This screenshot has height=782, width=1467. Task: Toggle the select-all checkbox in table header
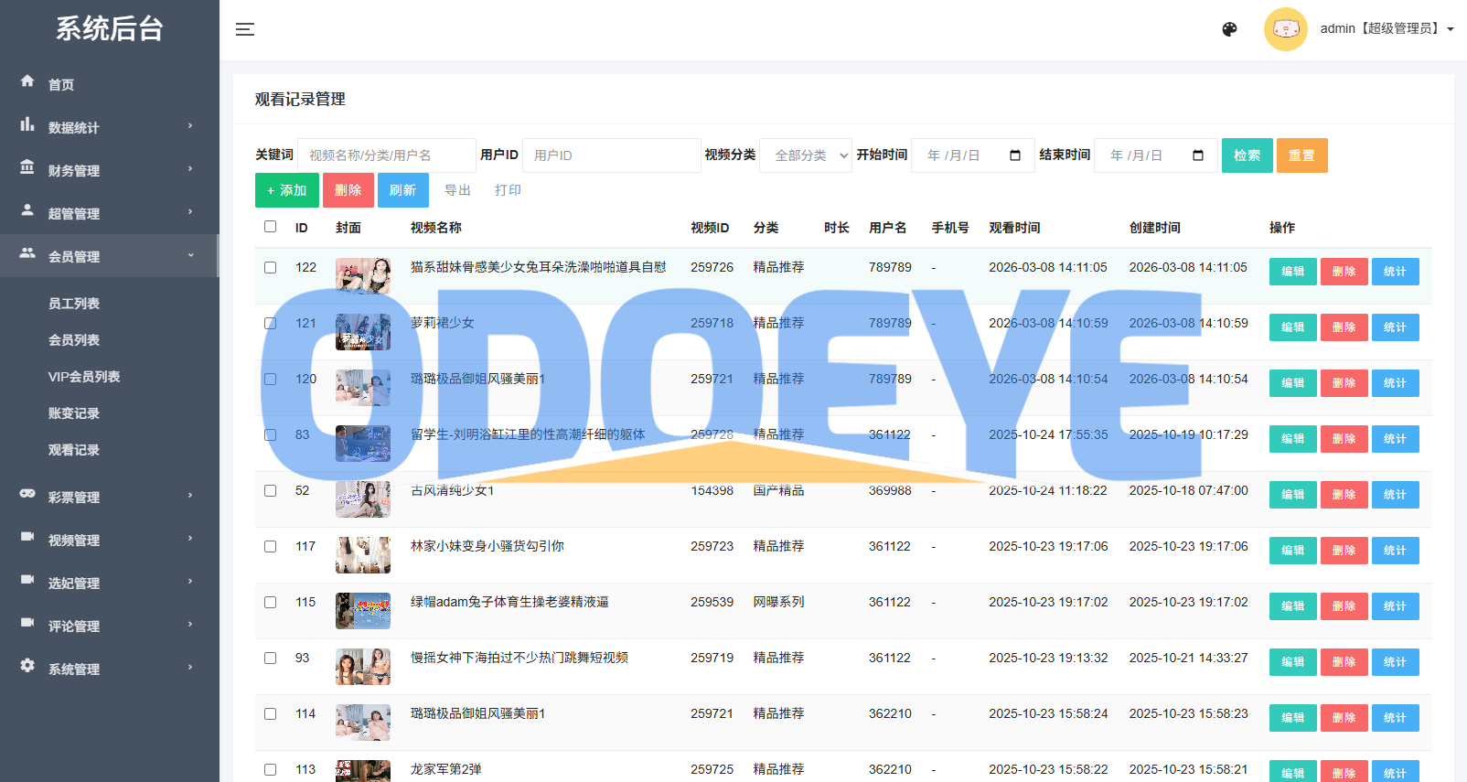pyautogui.click(x=270, y=227)
